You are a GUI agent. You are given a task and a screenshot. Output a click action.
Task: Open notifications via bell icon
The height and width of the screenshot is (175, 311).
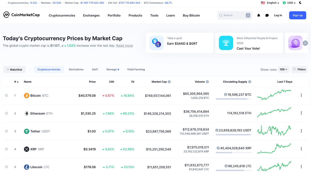(258, 15)
